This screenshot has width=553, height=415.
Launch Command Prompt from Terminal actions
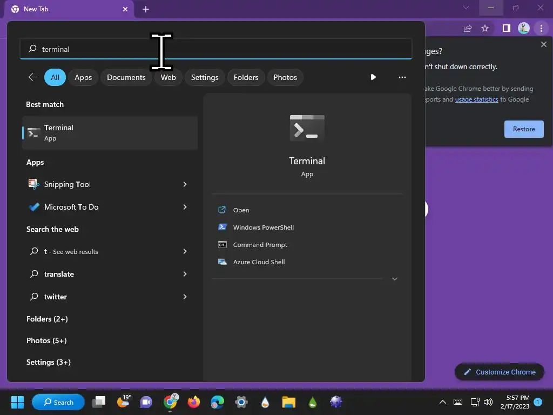click(260, 245)
